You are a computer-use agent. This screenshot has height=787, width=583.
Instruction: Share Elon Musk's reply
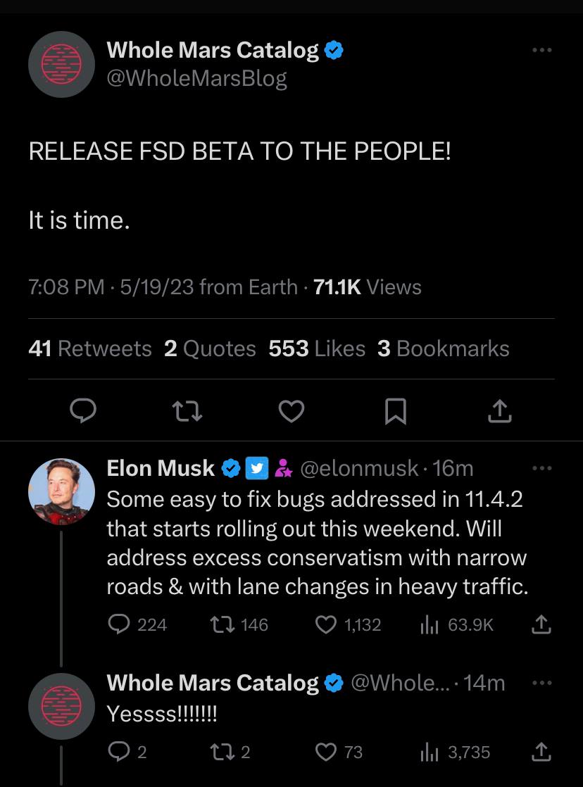[x=541, y=625]
